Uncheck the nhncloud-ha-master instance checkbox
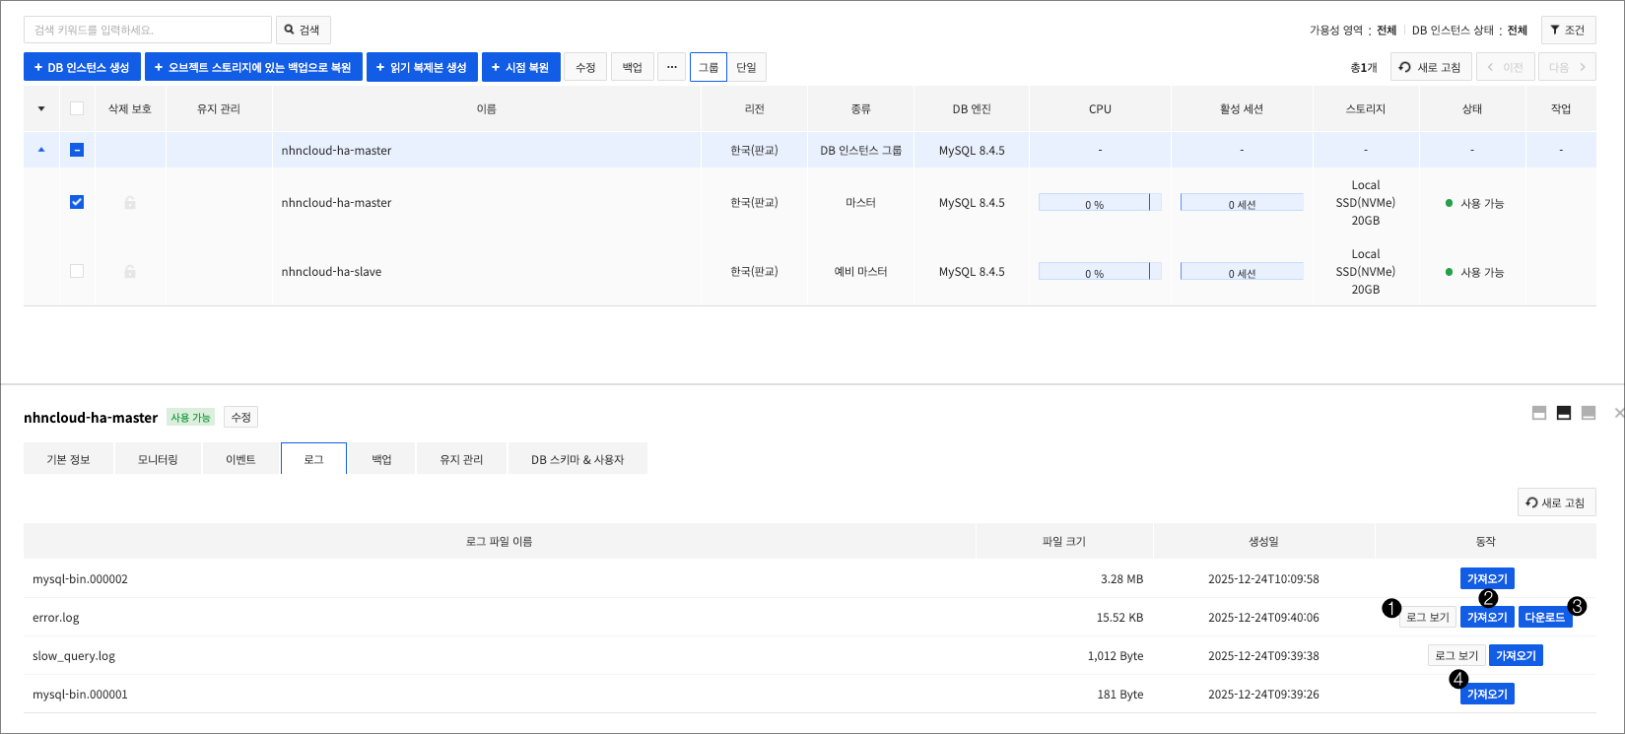The width and height of the screenshot is (1625, 734). point(77,202)
